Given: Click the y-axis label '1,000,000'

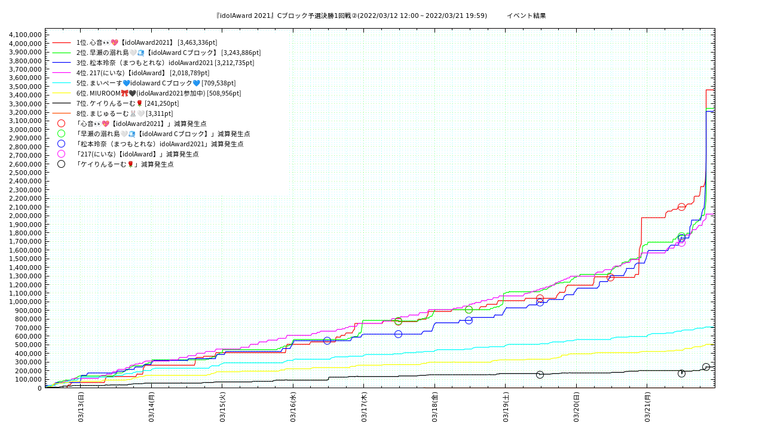Looking at the screenshot, I should point(26,302).
